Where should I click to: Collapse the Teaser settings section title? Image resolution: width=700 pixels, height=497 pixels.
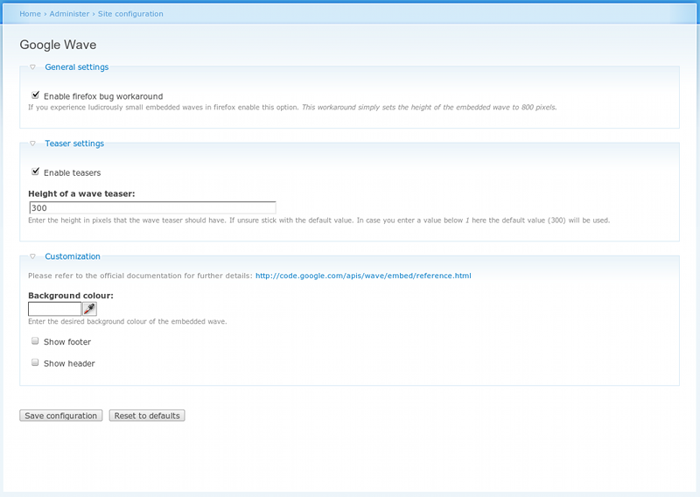click(73, 143)
